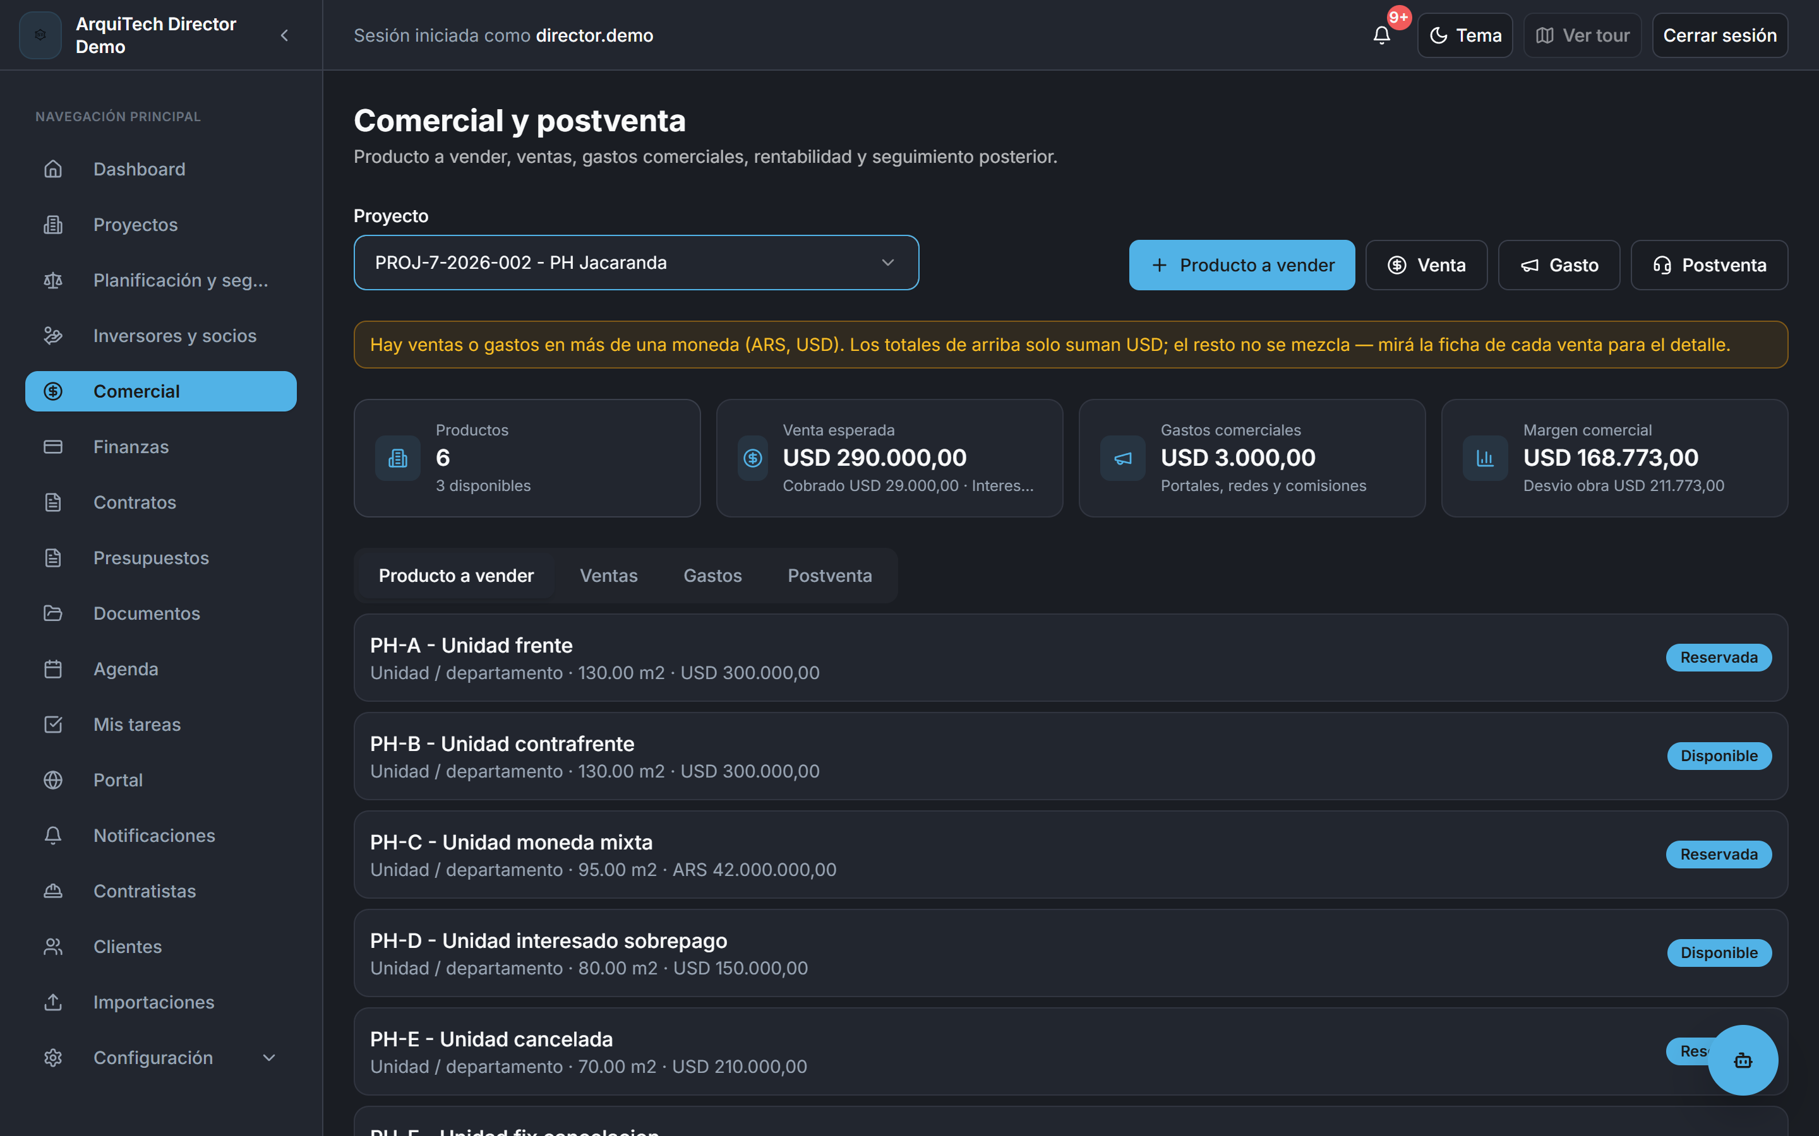Click the Contratos document icon
Viewport: 1819px width, 1136px height.
(x=52, y=502)
